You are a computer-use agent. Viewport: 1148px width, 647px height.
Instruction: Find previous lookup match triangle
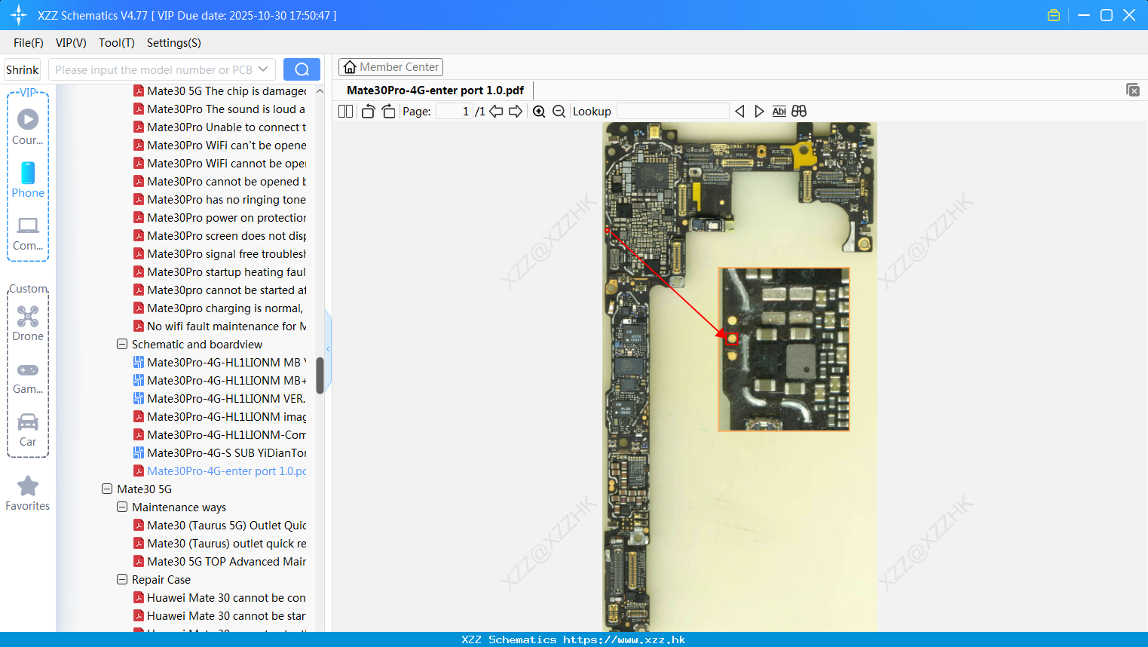739,112
